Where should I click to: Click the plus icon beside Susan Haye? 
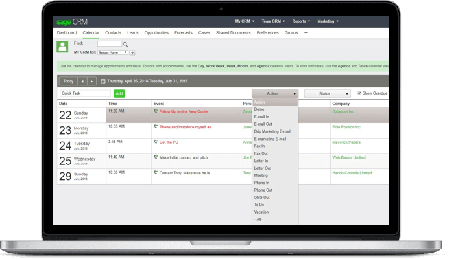[133, 52]
